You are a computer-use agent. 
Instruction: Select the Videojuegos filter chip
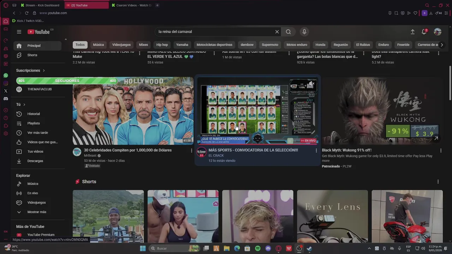pos(121,45)
